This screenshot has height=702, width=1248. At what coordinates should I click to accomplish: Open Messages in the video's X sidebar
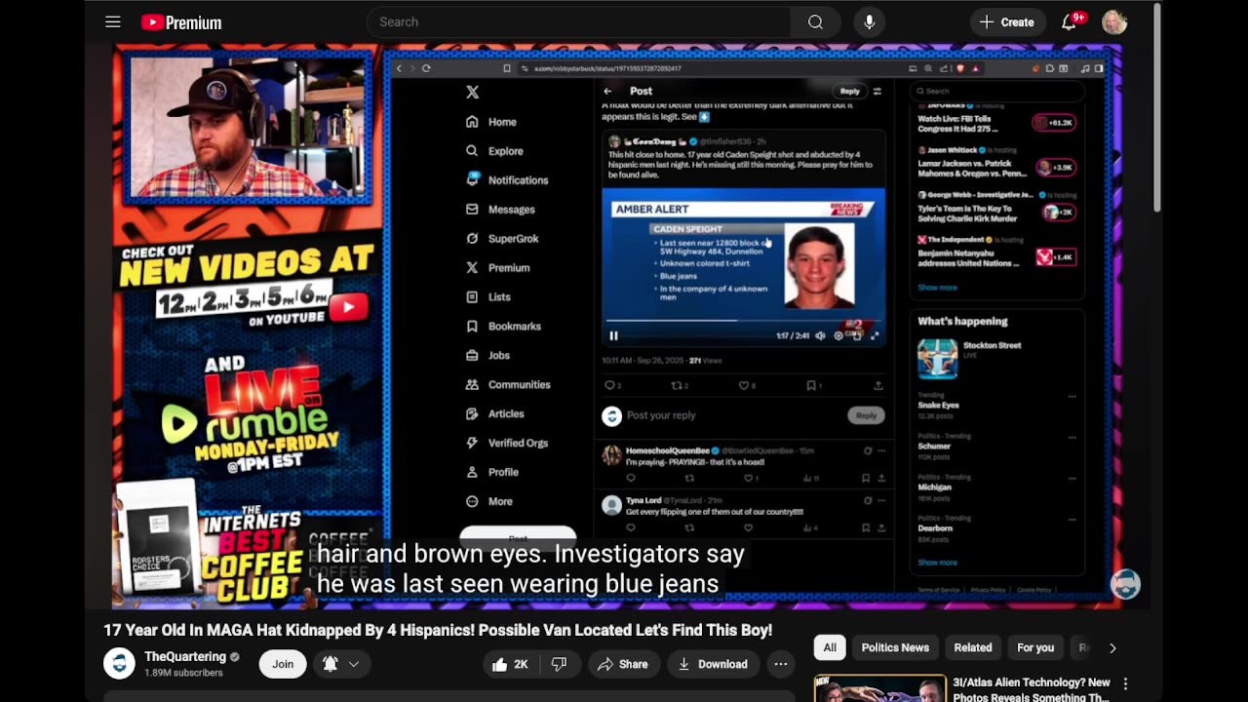[499, 210]
